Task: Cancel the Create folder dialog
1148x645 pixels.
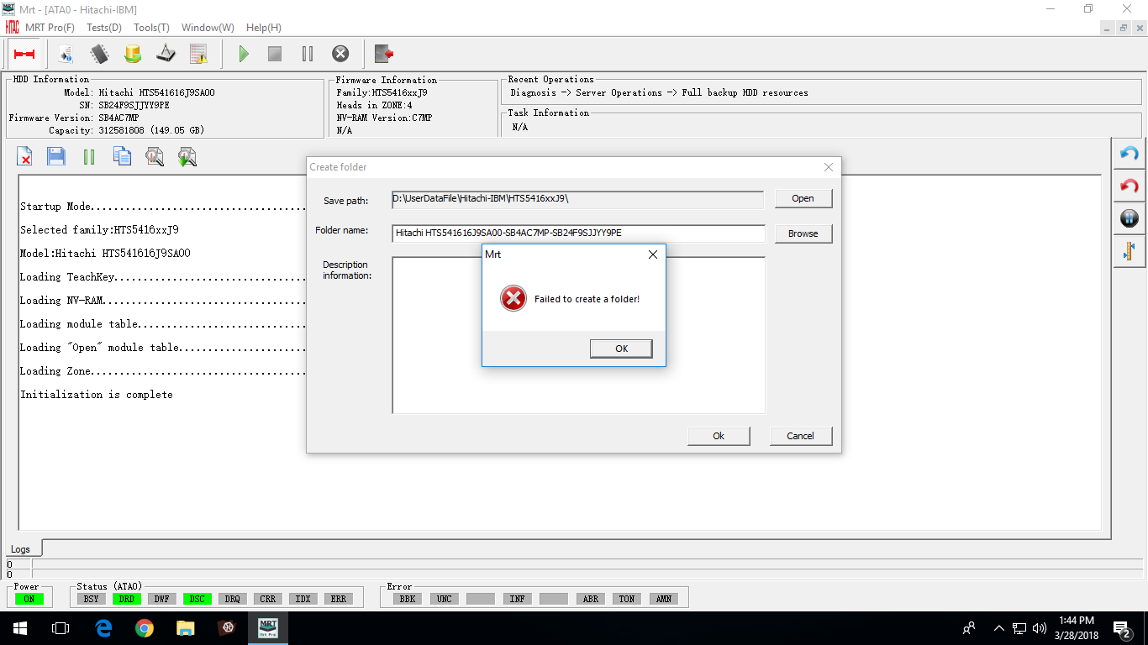Action: coord(800,436)
